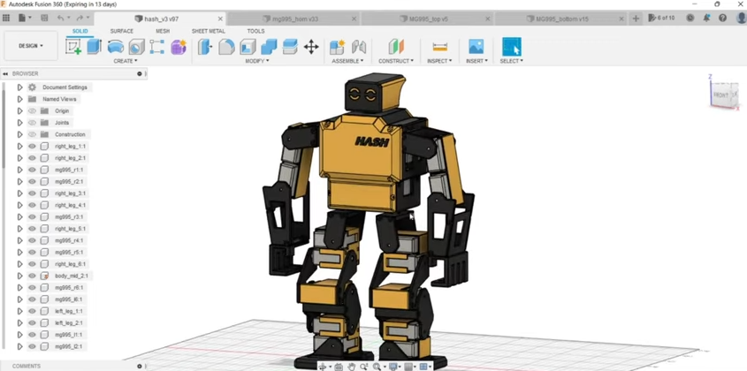Switch to the SURFACE tab
This screenshot has width=747, height=371.
tap(121, 31)
